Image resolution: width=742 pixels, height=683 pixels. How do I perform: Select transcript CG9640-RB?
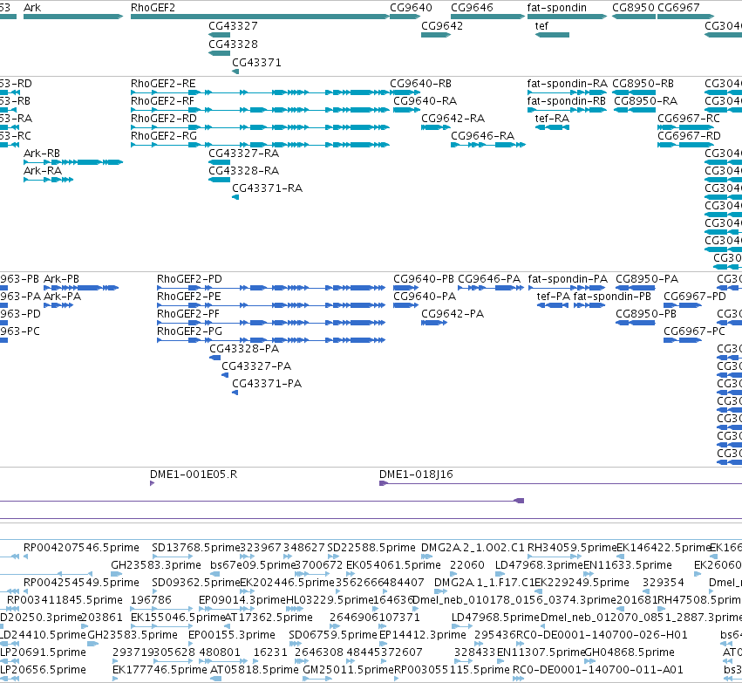point(405,92)
